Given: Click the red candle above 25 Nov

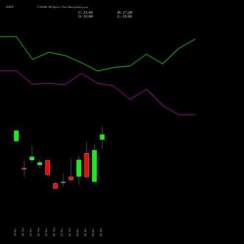Looking at the screenshot, I should [x=47, y=167].
